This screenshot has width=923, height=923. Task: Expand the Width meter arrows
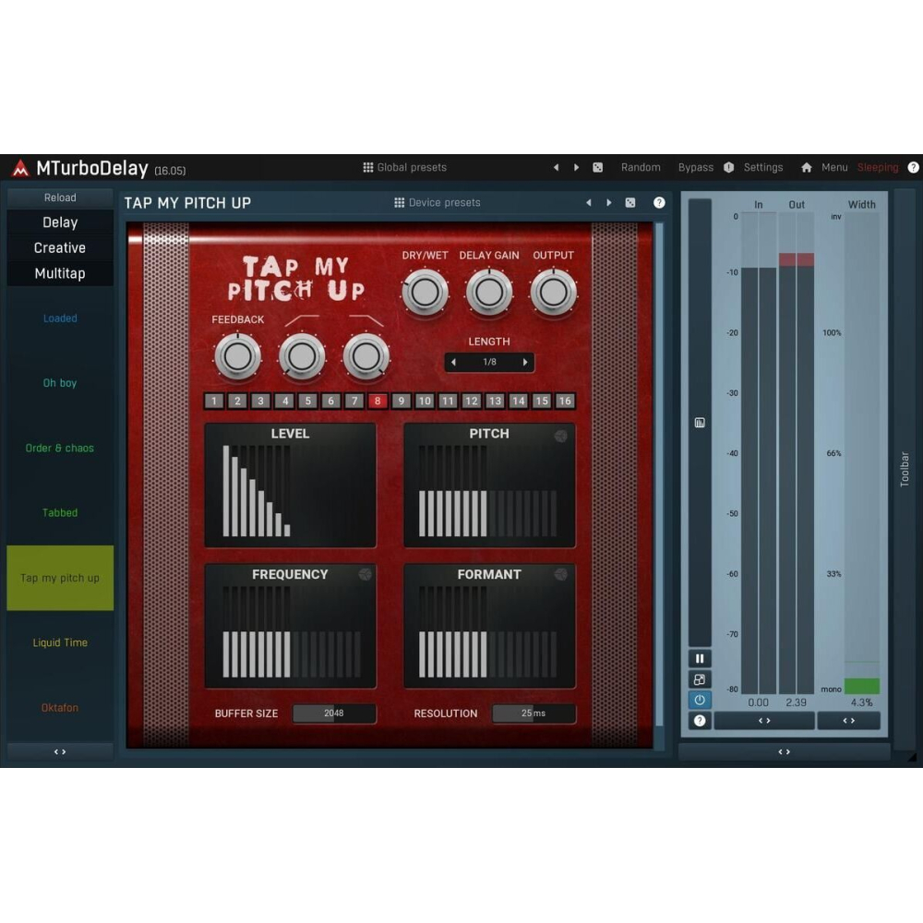pyautogui.click(x=849, y=721)
